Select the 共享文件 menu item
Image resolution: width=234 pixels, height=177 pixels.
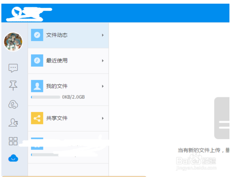68,118
